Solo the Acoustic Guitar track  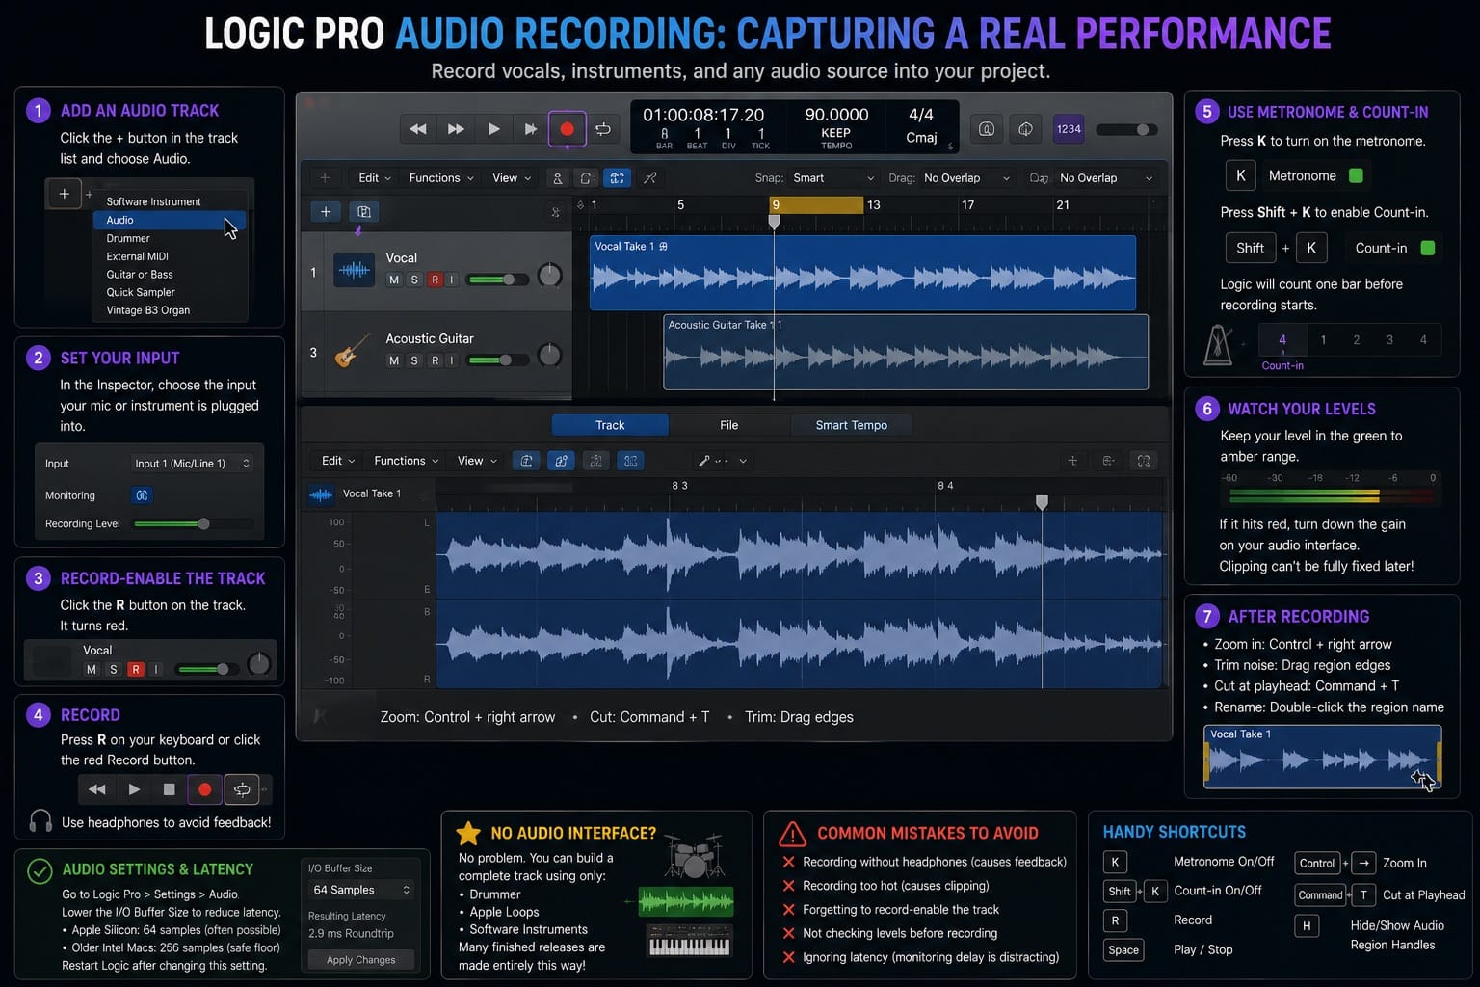click(x=414, y=360)
